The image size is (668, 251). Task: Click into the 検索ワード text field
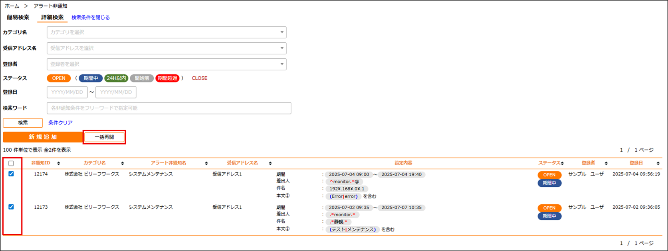(x=169, y=108)
